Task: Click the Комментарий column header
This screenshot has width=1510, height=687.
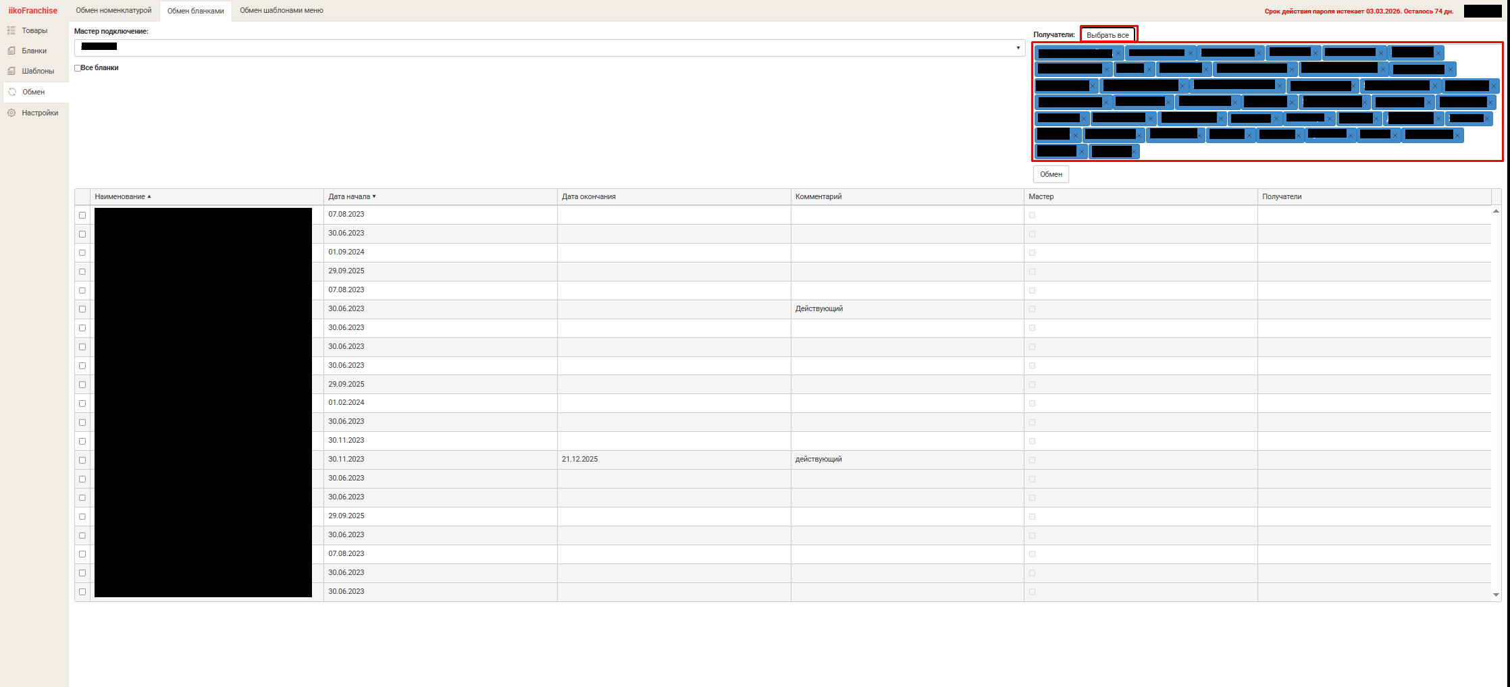Action: tap(908, 196)
